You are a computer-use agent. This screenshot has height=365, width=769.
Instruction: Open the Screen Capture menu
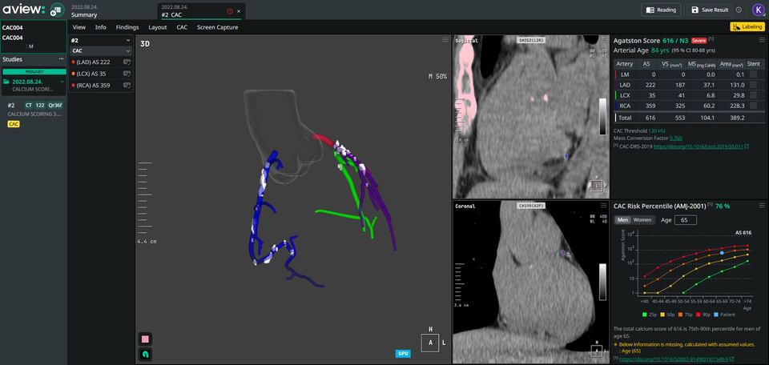click(218, 27)
